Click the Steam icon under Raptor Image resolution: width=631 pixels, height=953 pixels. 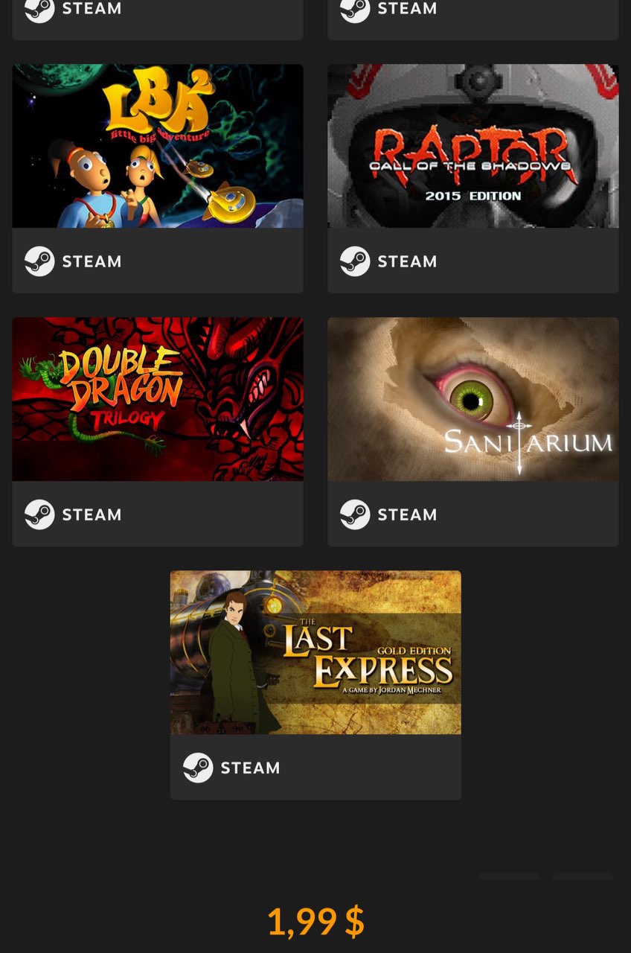pyautogui.click(x=355, y=261)
